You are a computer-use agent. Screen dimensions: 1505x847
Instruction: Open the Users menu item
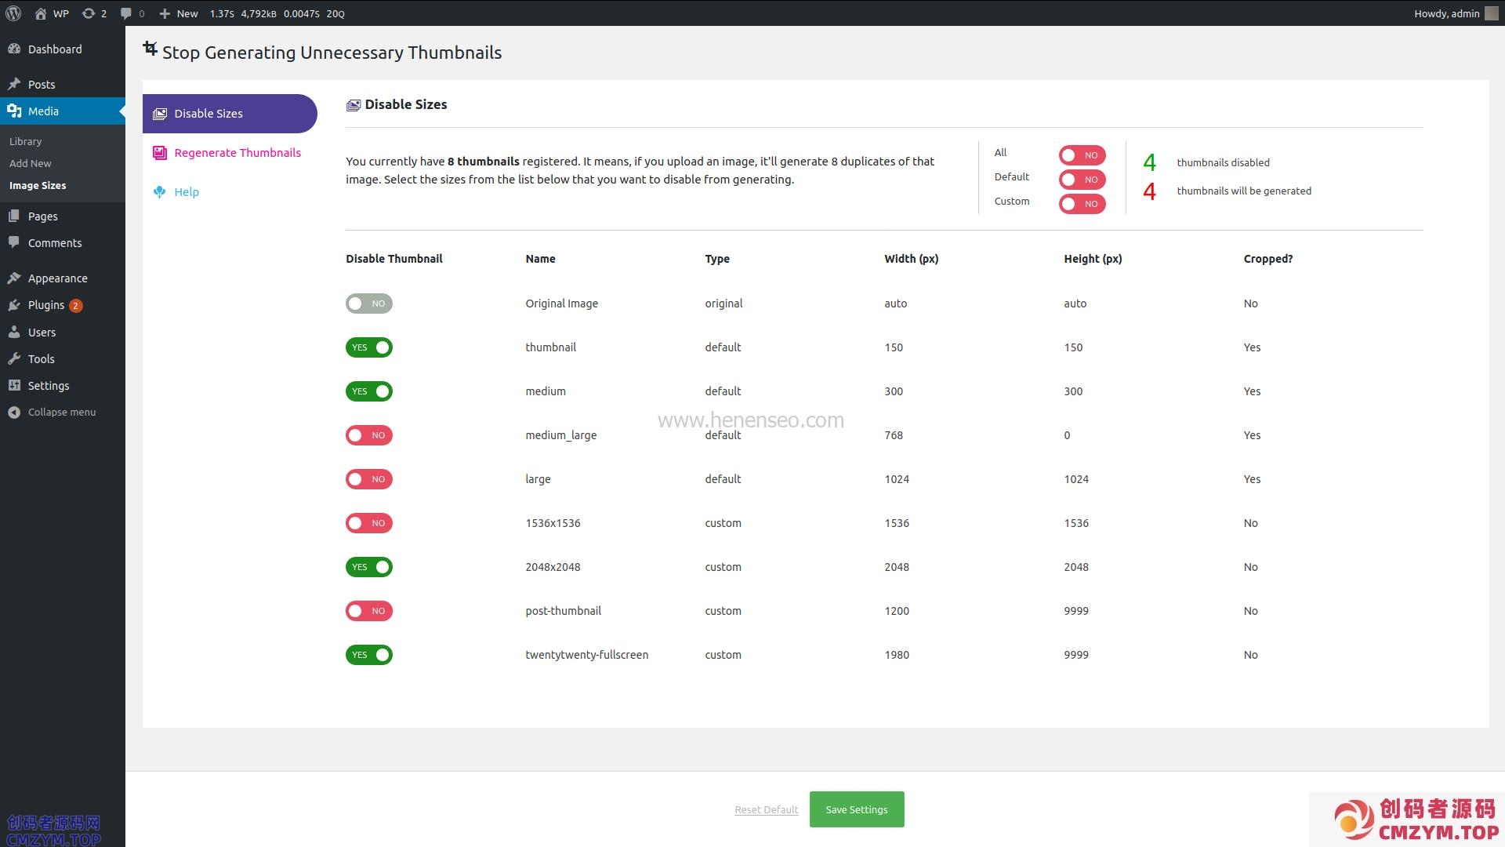tap(42, 333)
